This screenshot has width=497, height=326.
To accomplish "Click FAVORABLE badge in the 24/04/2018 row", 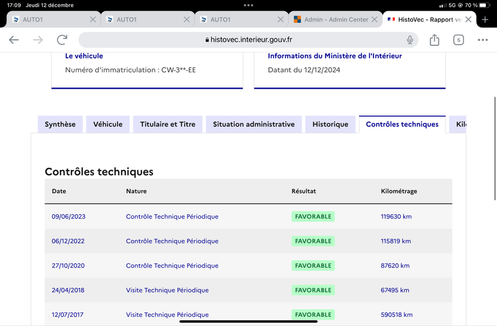I will pos(313,290).
